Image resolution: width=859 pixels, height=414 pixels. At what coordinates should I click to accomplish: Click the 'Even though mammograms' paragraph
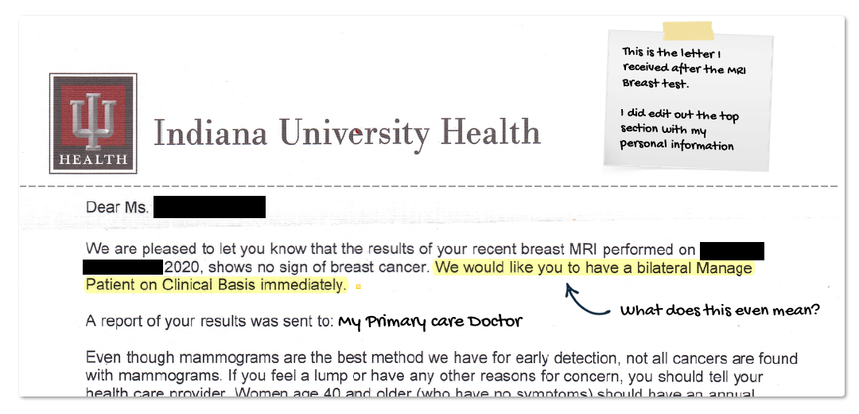click(x=441, y=376)
